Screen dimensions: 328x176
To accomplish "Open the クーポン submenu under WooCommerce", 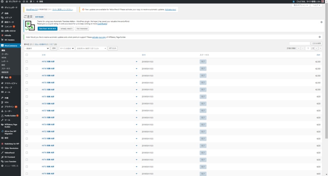I will 5,54.
